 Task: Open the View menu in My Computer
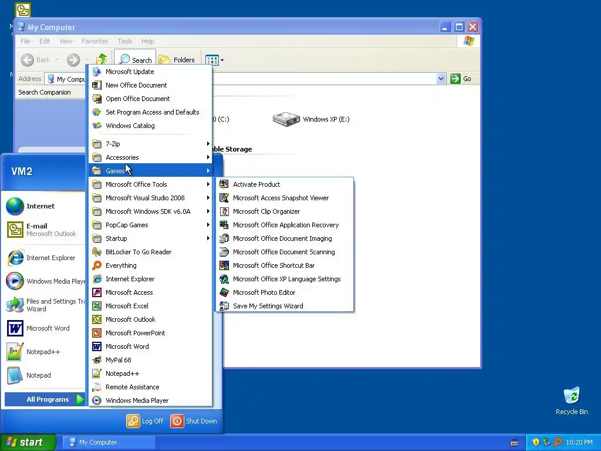point(66,41)
